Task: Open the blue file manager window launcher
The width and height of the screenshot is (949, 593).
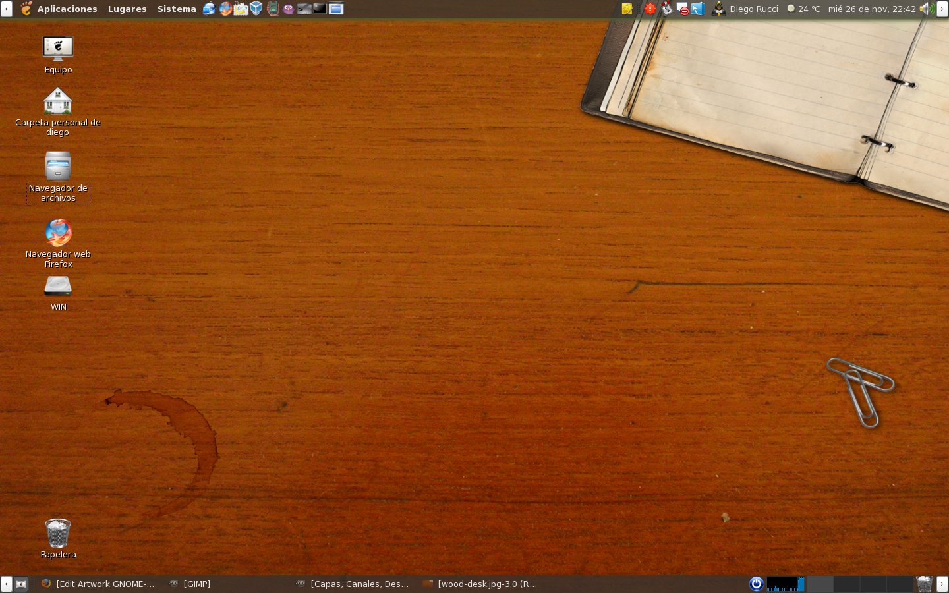Action: point(336,9)
